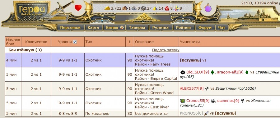Click the red heart health icon
Screen dimensions: 280x118
tap(78, 8)
